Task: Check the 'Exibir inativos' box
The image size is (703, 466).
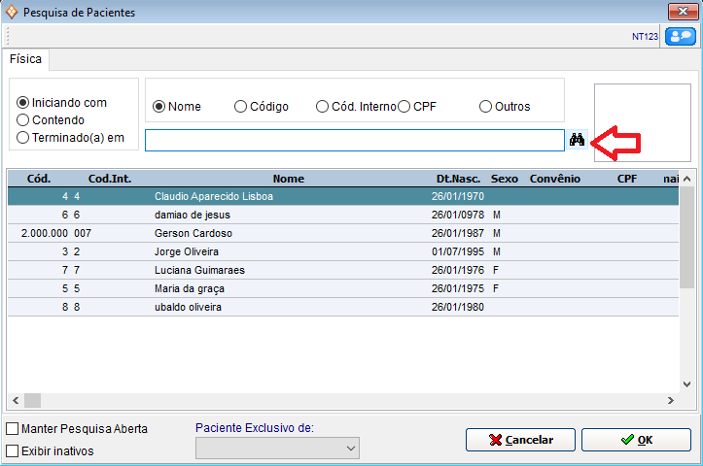Action: click(x=13, y=450)
